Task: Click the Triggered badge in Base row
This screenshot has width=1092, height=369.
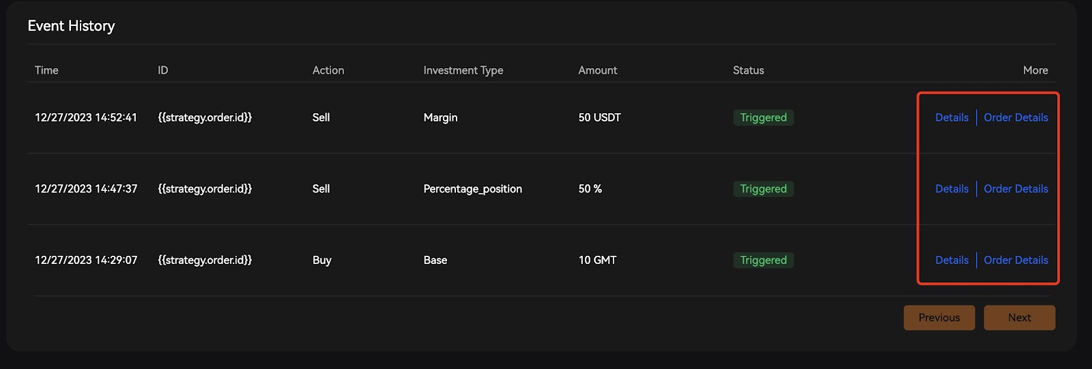Action: click(x=763, y=260)
